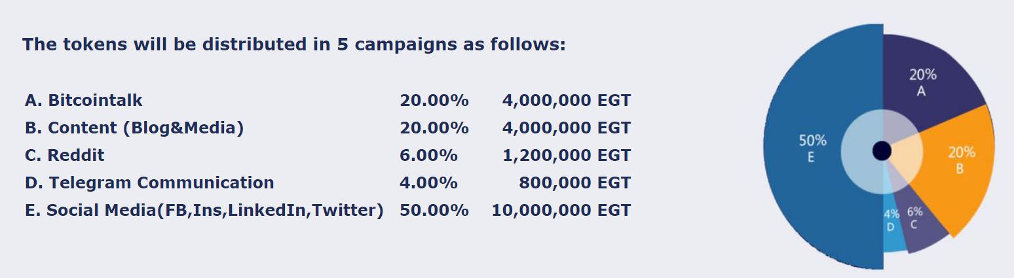The height and width of the screenshot is (278, 1014).
Task: Click the 10,000,000 EGT amount
Action: (x=561, y=211)
